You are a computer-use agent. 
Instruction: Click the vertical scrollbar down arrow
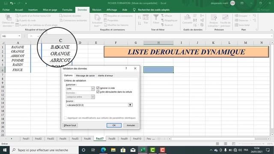tap(272, 135)
